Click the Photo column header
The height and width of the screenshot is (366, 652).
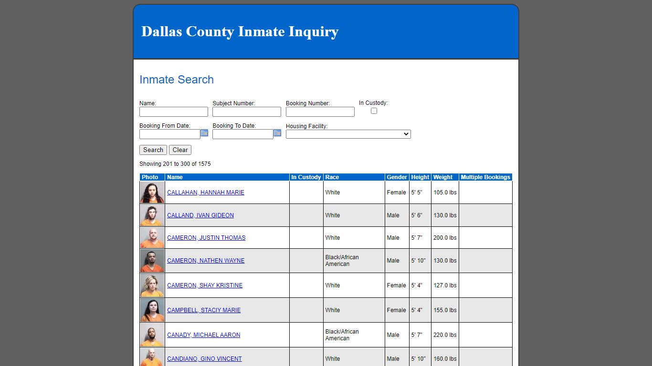tap(152, 177)
